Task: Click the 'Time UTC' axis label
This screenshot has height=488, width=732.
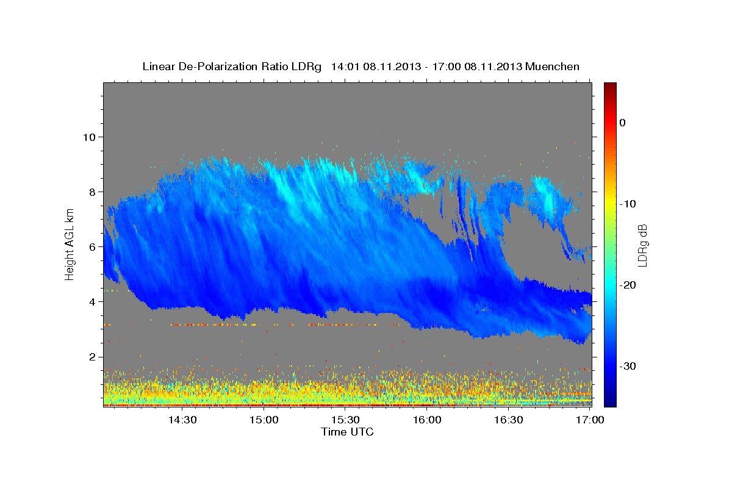Action: pos(347,432)
